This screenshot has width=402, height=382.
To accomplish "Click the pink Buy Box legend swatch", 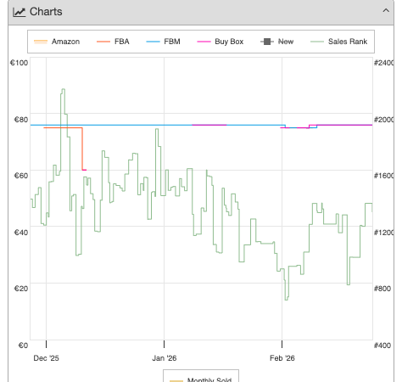I will tap(204, 42).
